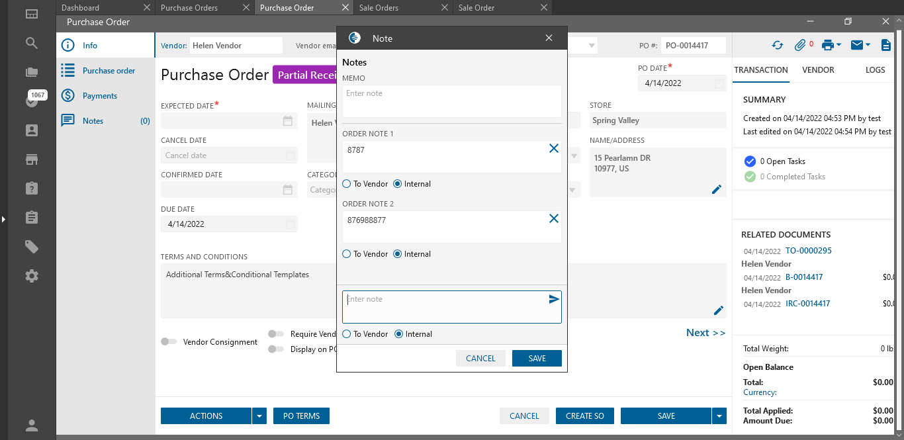Open the dropdown arrow left of PO #
The height and width of the screenshot is (440, 904).
click(x=592, y=46)
